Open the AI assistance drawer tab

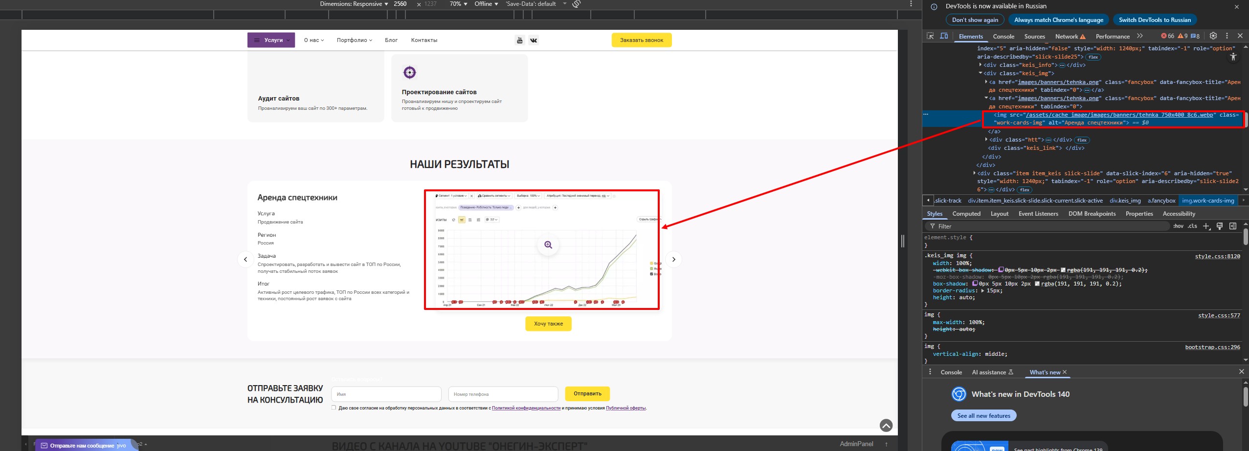(x=992, y=372)
